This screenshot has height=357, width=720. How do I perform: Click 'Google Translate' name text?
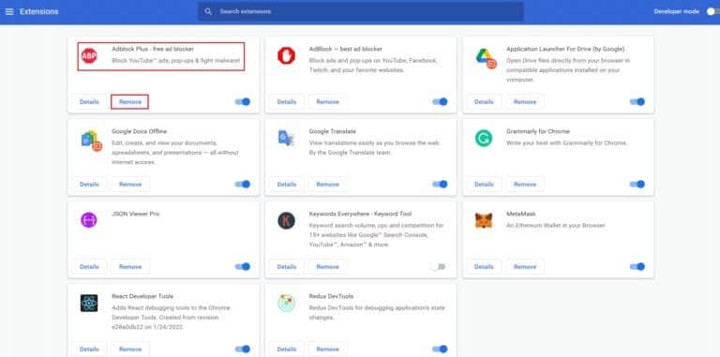tap(333, 131)
